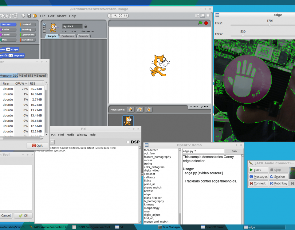Select the grow sprite tool in Scratch

120,16
